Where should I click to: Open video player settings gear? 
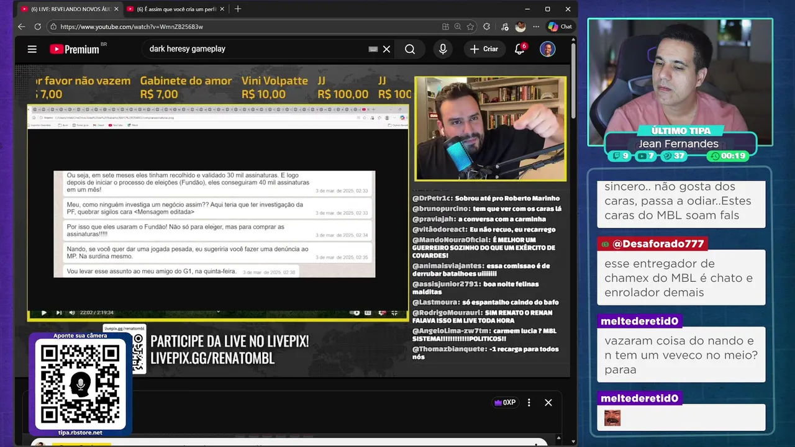[x=382, y=312]
